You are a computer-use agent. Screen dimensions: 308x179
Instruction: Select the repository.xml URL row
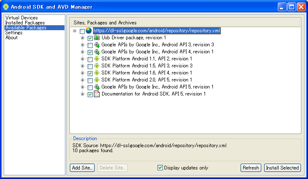point(157,31)
